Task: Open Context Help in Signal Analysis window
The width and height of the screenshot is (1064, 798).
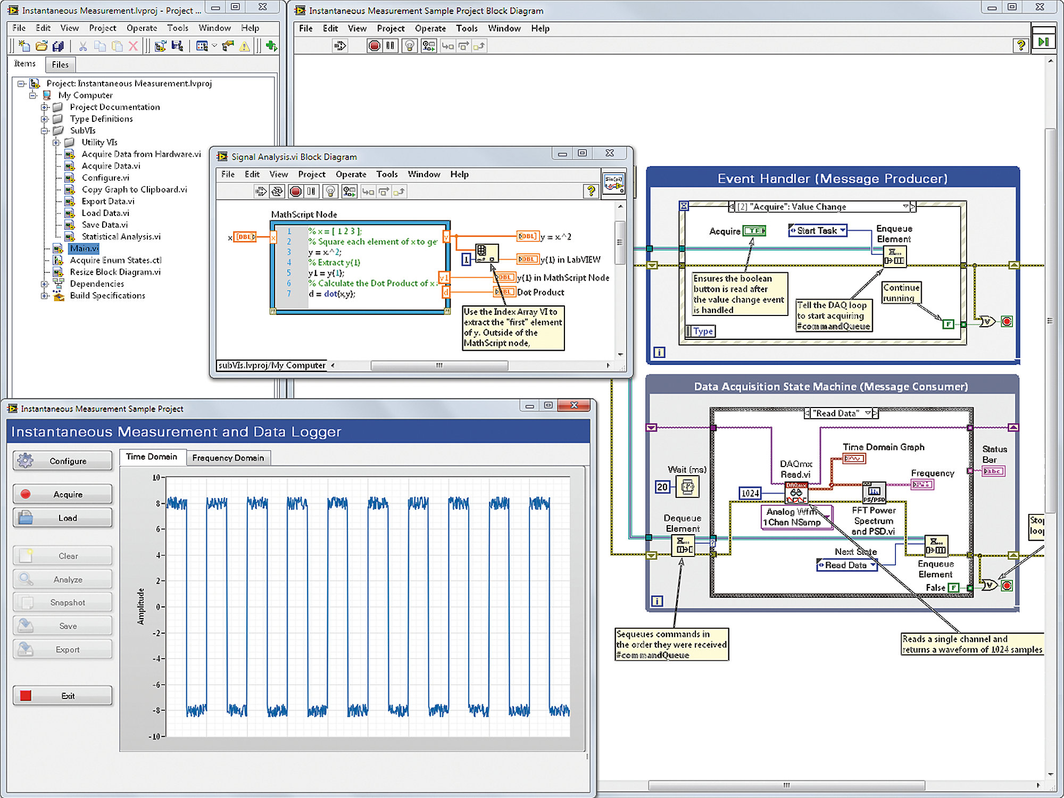Action: click(x=591, y=192)
